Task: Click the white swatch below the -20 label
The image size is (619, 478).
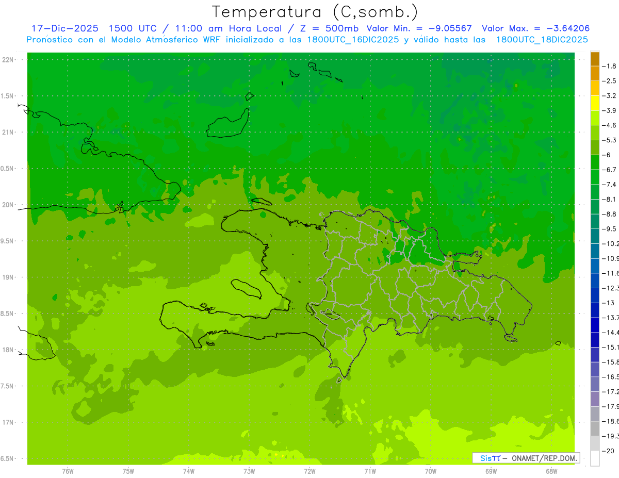Action: pyautogui.click(x=595, y=458)
